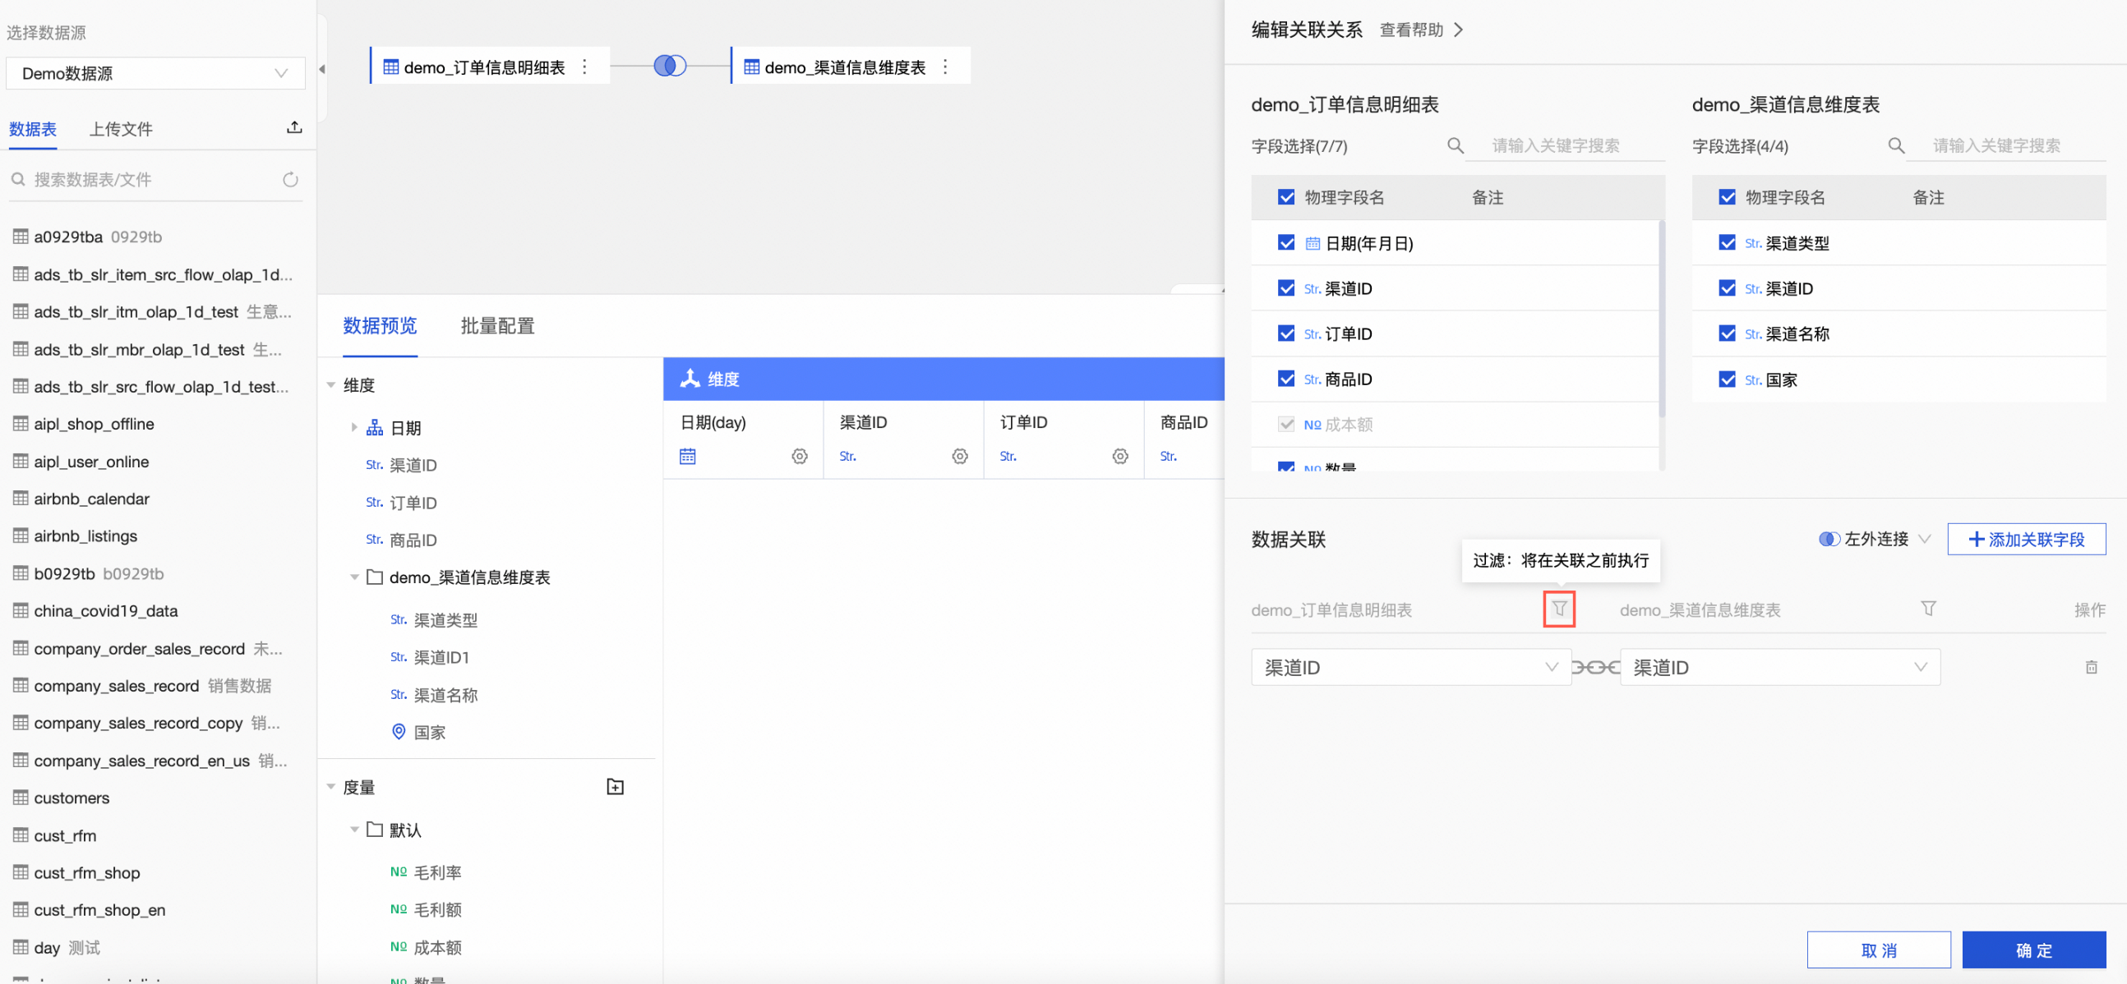Viewport: 2127px width, 984px height.
Task: Click the chain link join icon
Action: coord(1595,667)
